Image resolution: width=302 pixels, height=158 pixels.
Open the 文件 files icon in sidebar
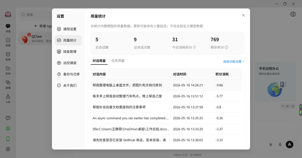click(x=8, y=70)
